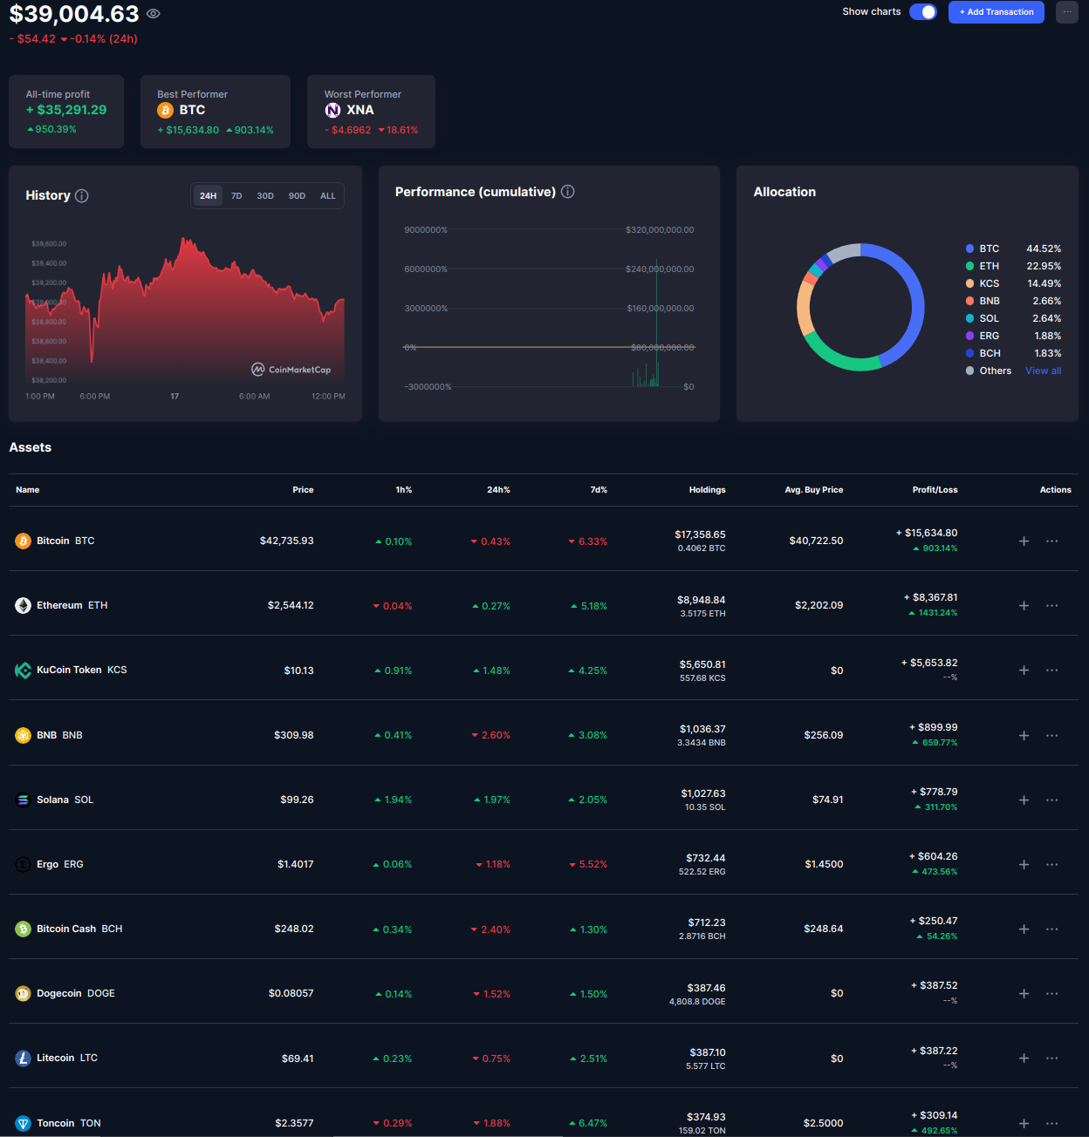Click the Bitcoin price $42,735.93
The height and width of the screenshot is (1137, 1089).
pos(287,541)
